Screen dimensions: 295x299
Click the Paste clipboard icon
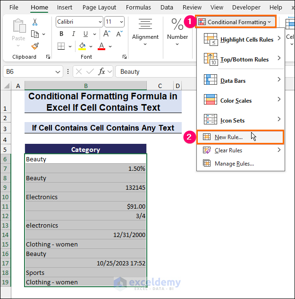[x=19, y=26]
